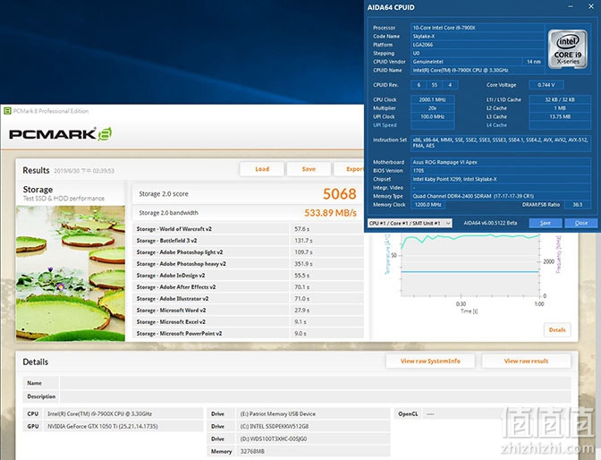Image resolution: width=601 pixels, height=460 pixels.
Task: Select the Adobe InDesign v2 row
Action: coord(248,276)
